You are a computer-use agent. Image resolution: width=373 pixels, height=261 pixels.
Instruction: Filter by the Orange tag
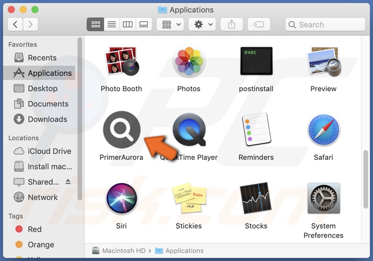(39, 244)
